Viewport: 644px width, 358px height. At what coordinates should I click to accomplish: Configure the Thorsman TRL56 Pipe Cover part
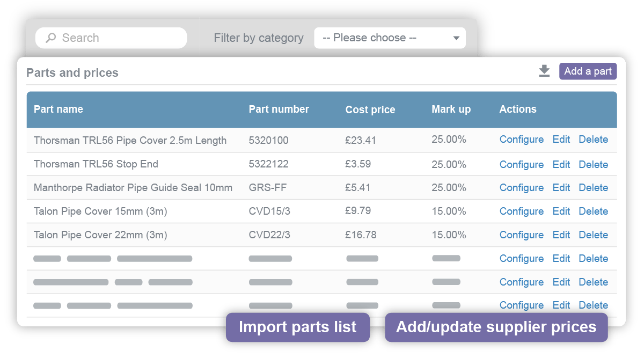click(x=521, y=139)
